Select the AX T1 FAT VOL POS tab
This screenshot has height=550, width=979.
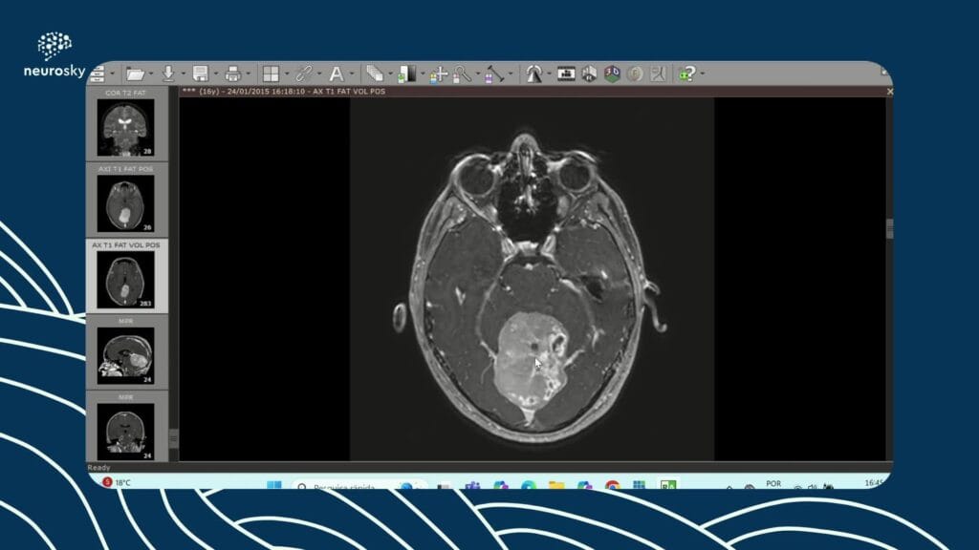click(127, 277)
